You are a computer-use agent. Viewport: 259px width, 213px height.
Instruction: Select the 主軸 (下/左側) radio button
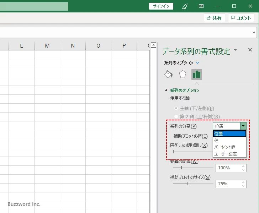point(176,108)
